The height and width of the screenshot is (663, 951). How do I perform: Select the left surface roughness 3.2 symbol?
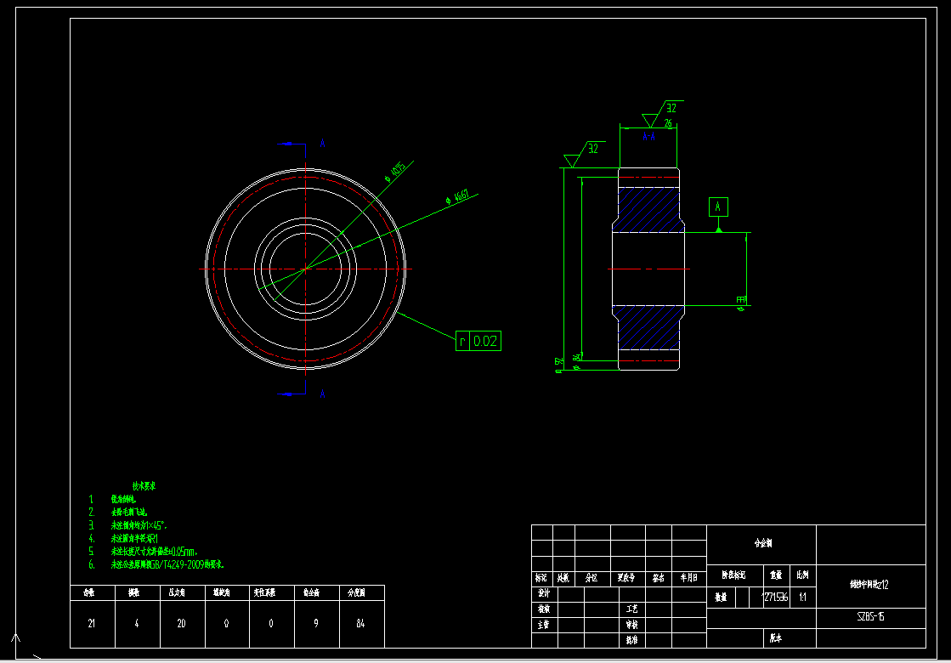tap(577, 155)
